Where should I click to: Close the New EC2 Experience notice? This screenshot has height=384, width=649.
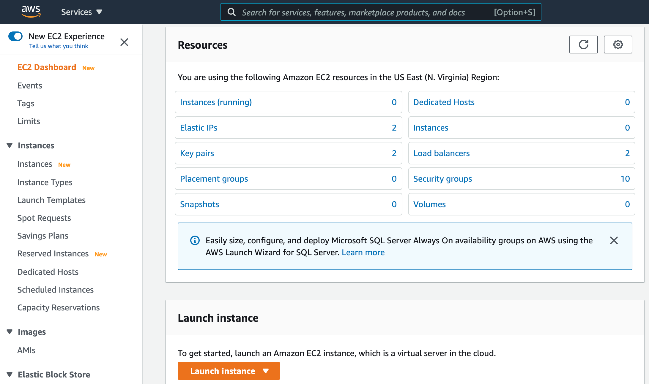[x=124, y=42]
